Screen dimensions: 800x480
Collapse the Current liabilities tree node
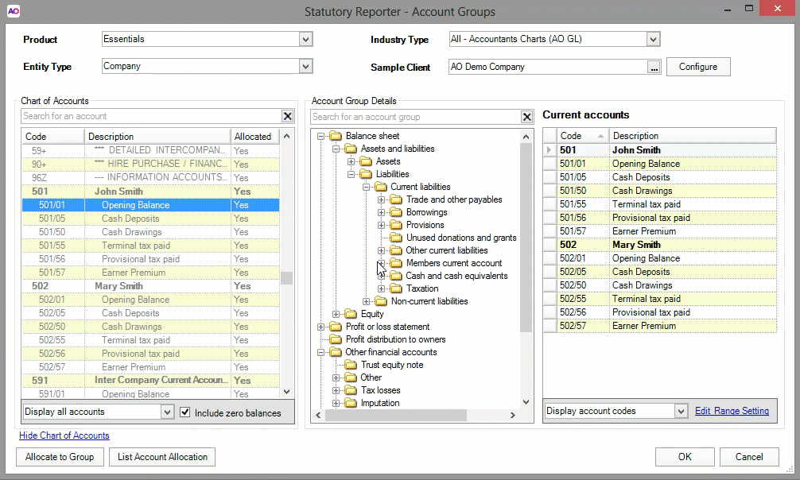point(367,187)
